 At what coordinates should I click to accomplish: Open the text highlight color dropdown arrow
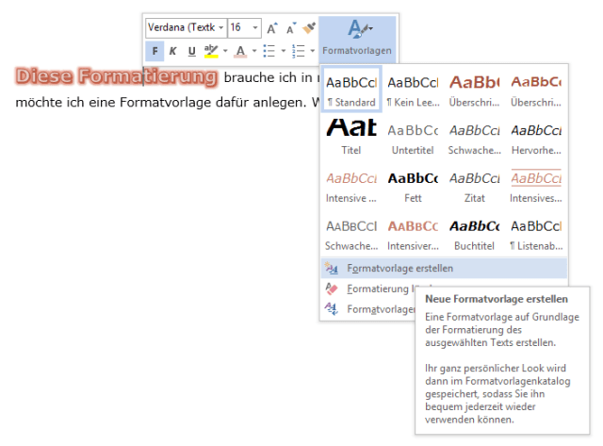coord(225,51)
